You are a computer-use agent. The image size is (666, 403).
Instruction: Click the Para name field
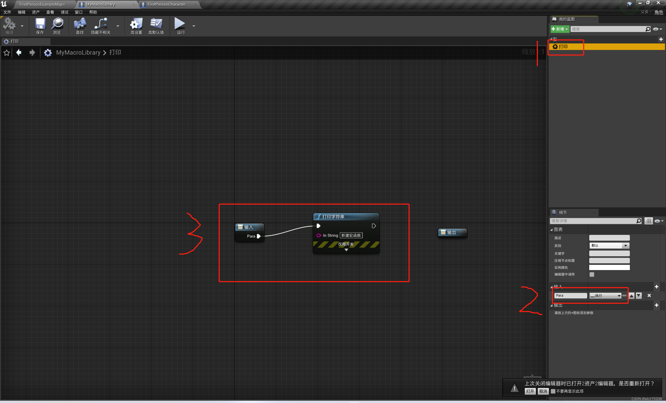571,296
